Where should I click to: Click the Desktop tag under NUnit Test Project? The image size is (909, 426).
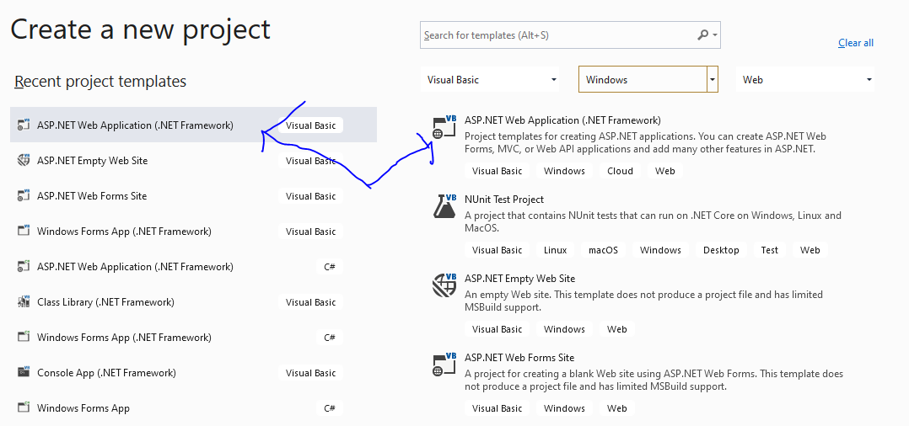(x=721, y=250)
